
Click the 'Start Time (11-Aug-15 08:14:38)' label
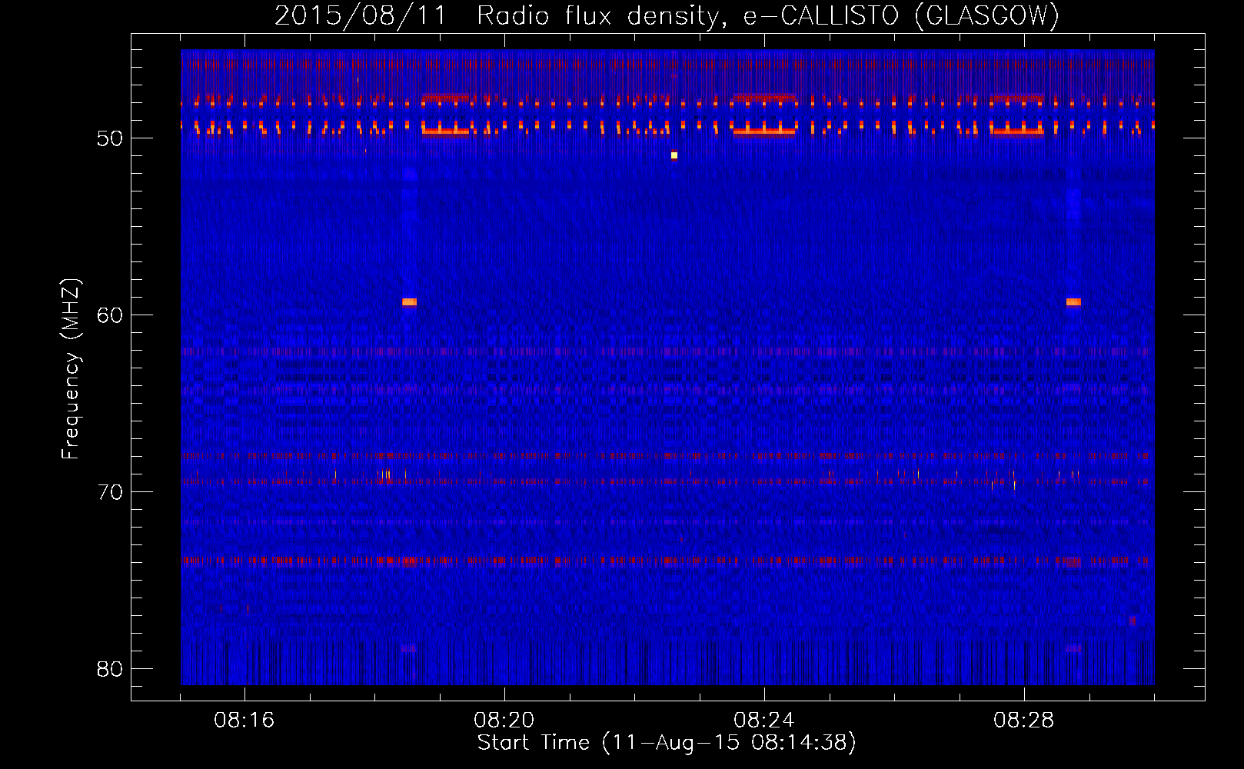667,743
